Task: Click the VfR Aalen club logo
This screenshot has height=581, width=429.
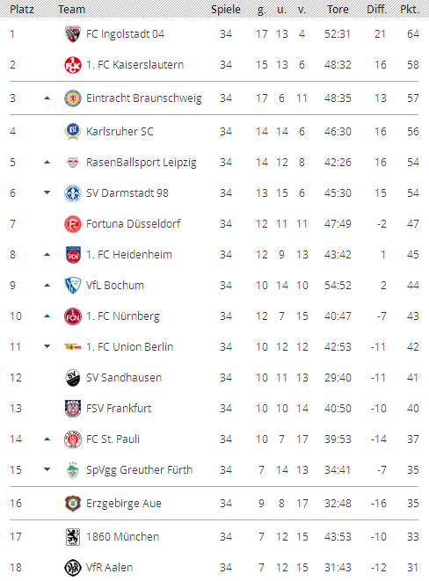Action: point(73,568)
